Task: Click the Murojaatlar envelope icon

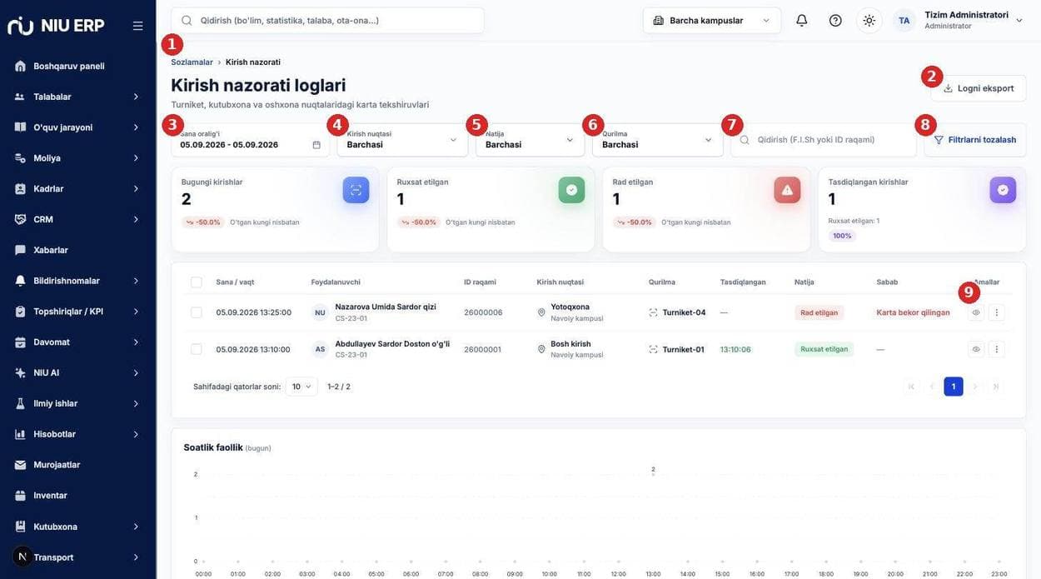Action: click(20, 465)
